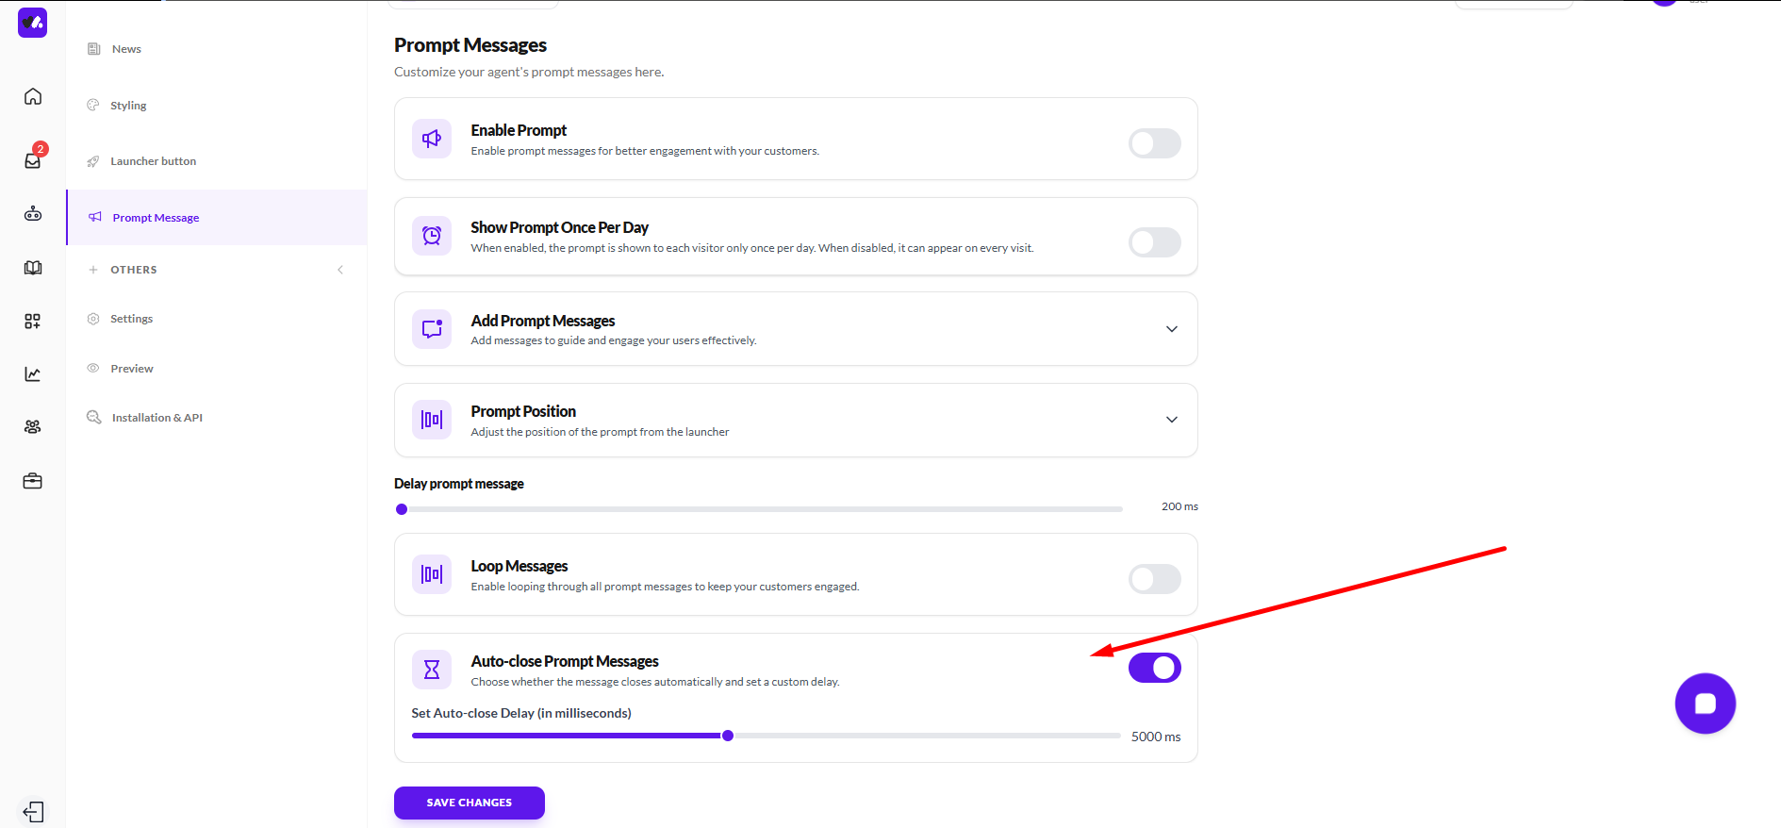Viewport: 1781px width, 828px height.
Task: Enable Show Prompt Once Per Day
Action: [x=1154, y=242]
